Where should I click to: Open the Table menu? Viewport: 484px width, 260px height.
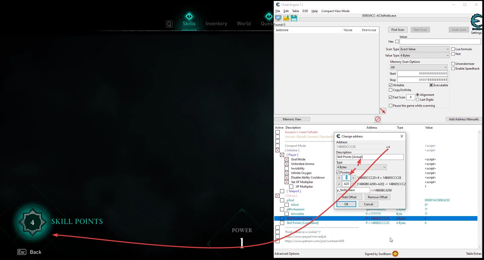(x=295, y=11)
